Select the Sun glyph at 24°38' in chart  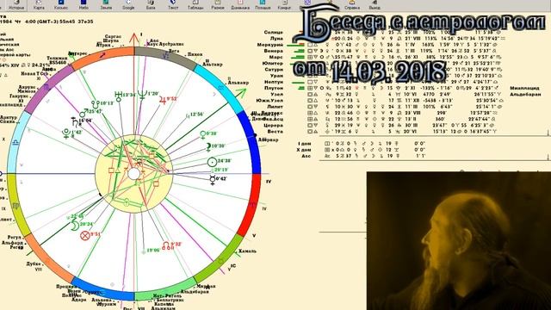click(x=212, y=162)
